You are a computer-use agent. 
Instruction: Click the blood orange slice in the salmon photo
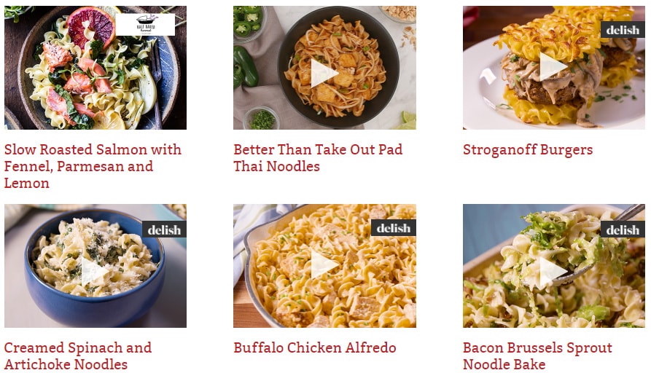pyautogui.click(x=91, y=26)
